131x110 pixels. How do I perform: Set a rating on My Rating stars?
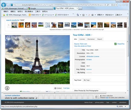point(89,73)
